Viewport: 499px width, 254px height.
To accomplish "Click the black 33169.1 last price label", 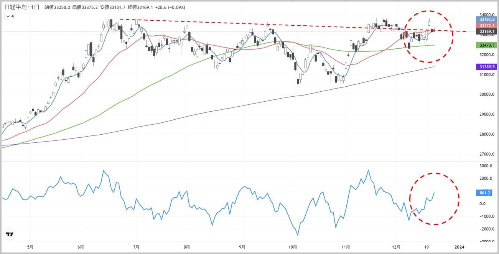I will (486, 31).
